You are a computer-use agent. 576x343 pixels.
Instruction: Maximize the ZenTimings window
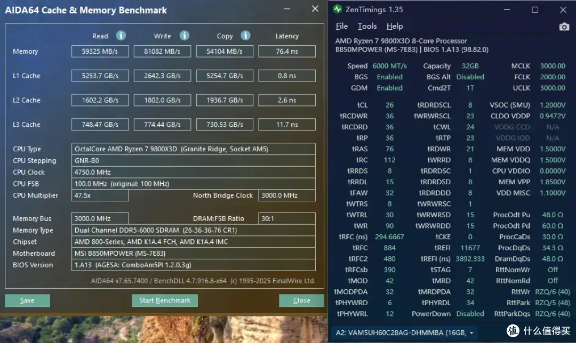point(535,10)
